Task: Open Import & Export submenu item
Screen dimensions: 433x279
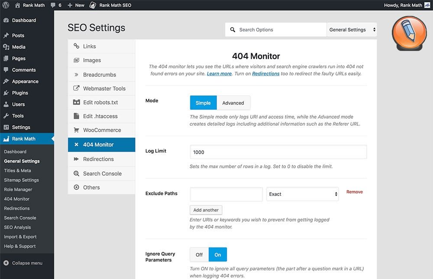Action: pyautogui.click(x=20, y=237)
